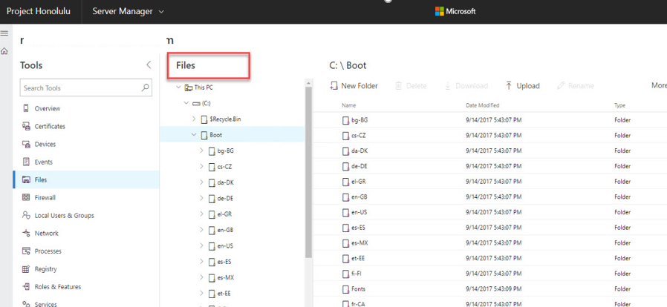667x307 pixels.
Task: Sort by the Type column header
Action: pyautogui.click(x=619, y=105)
